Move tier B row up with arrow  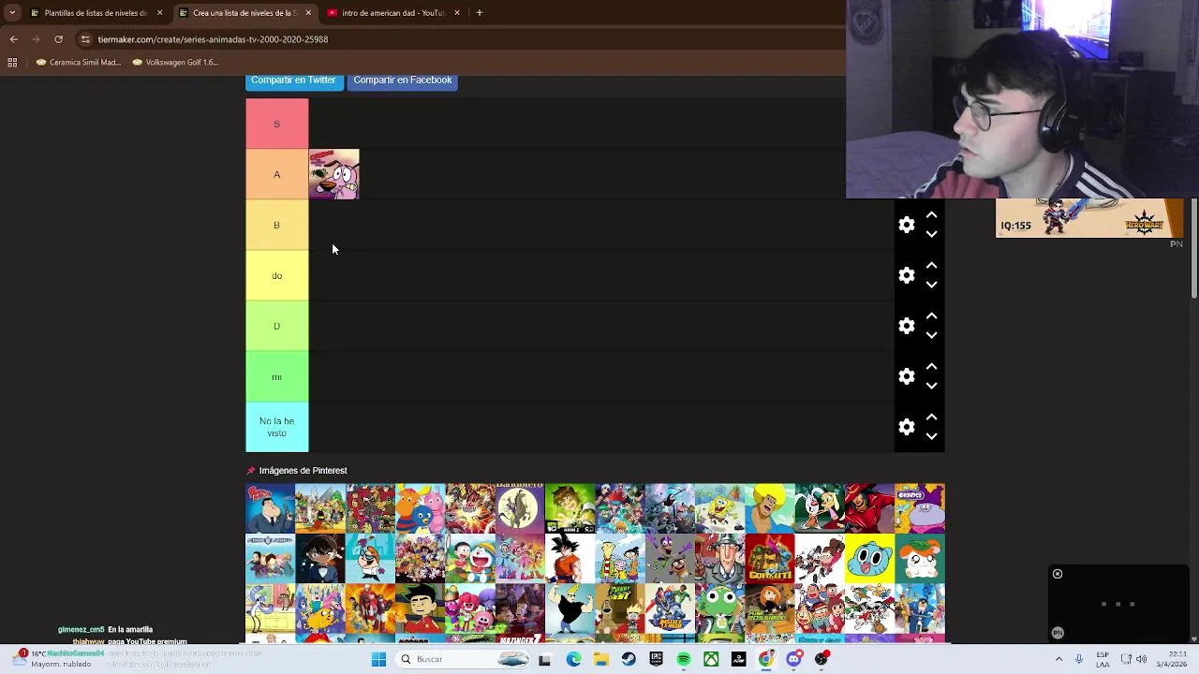tap(931, 215)
